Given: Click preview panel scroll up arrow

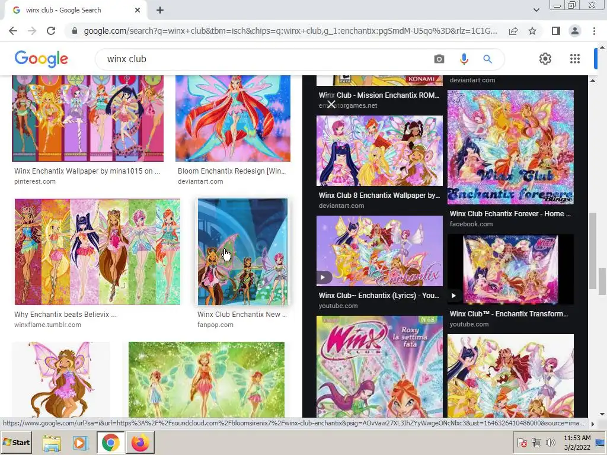Looking at the screenshot, I should [x=593, y=81].
